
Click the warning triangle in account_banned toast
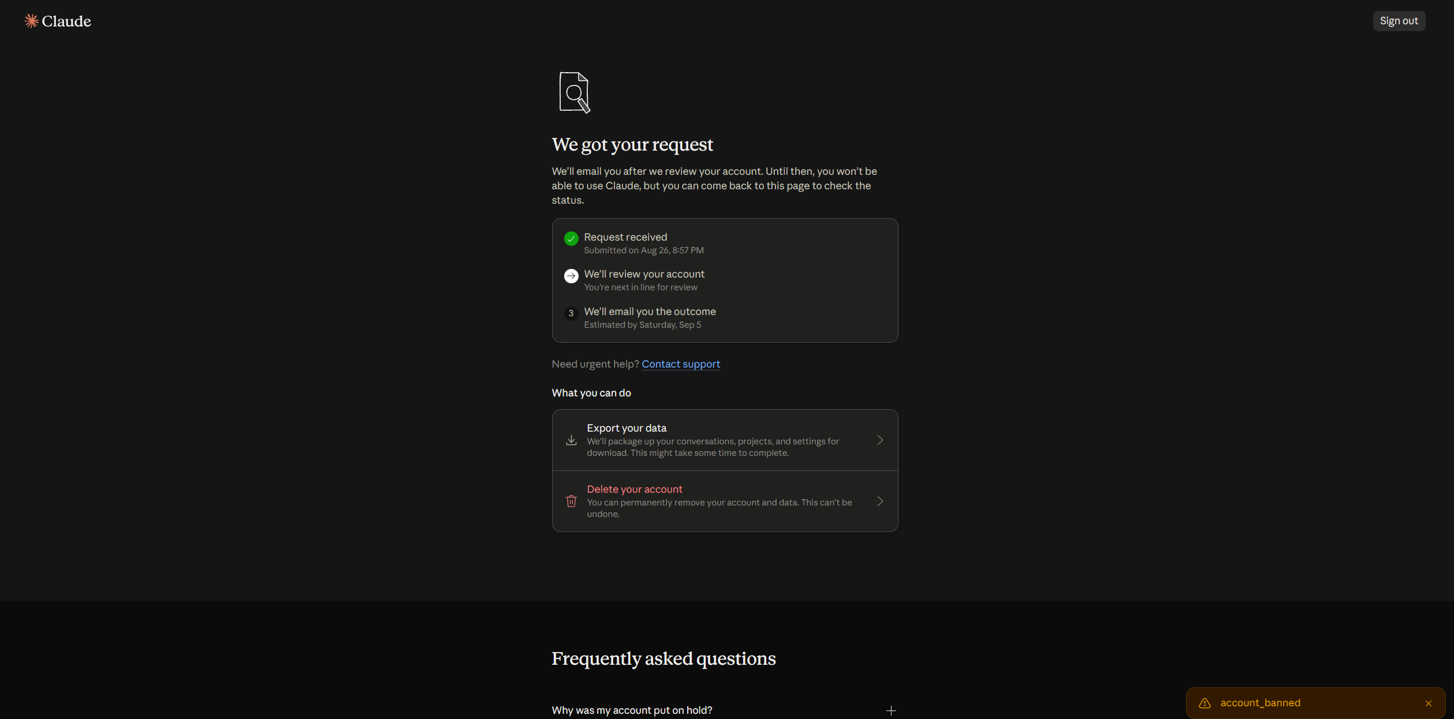pos(1205,703)
